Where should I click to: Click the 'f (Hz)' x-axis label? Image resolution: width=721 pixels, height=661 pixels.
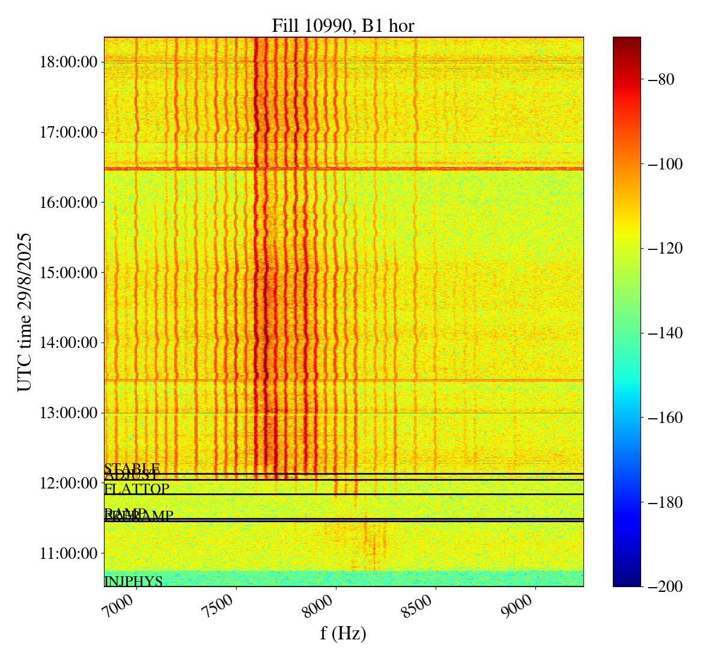(x=343, y=633)
